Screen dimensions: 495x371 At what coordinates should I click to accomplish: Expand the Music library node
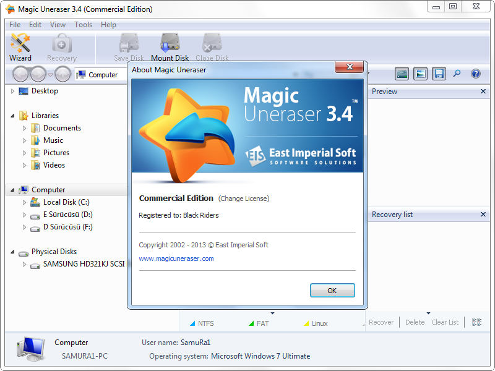click(x=24, y=140)
